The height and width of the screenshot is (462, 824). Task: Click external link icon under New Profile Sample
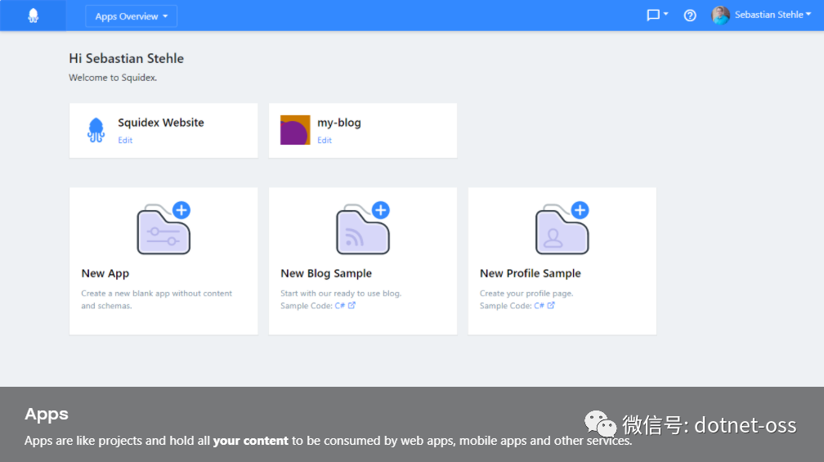click(x=551, y=305)
